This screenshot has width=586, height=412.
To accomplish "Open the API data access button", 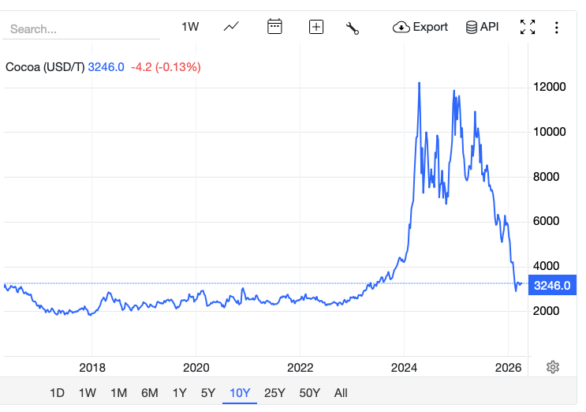I will [x=482, y=27].
